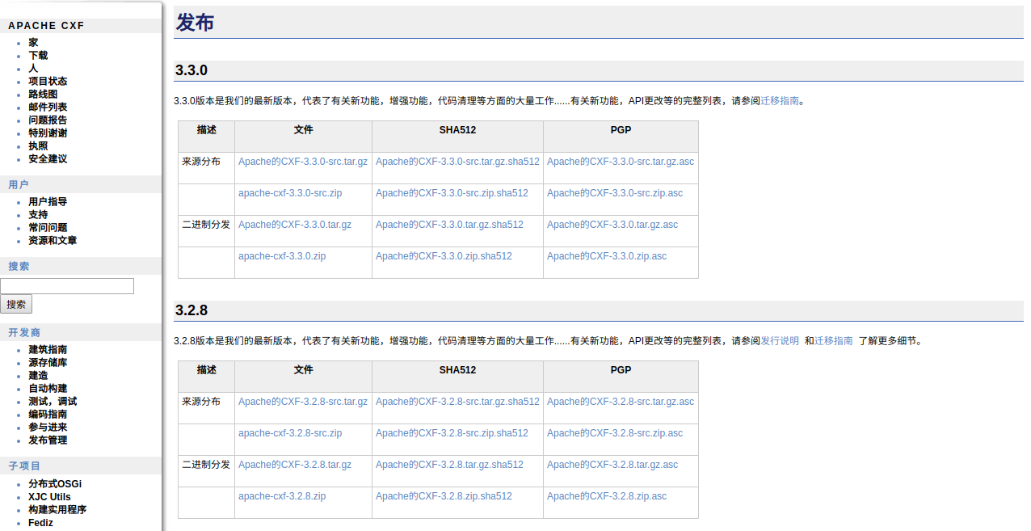This screenshot has height=531, width=1031.
Task: Open the Fediz subproject link
Action: [x=40, y=523]
